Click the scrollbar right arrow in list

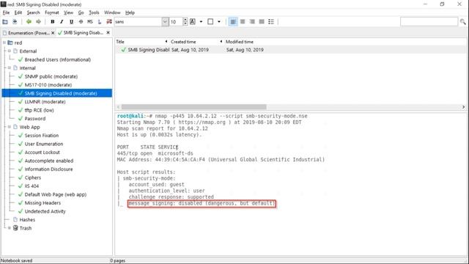(x=463, y=107)
